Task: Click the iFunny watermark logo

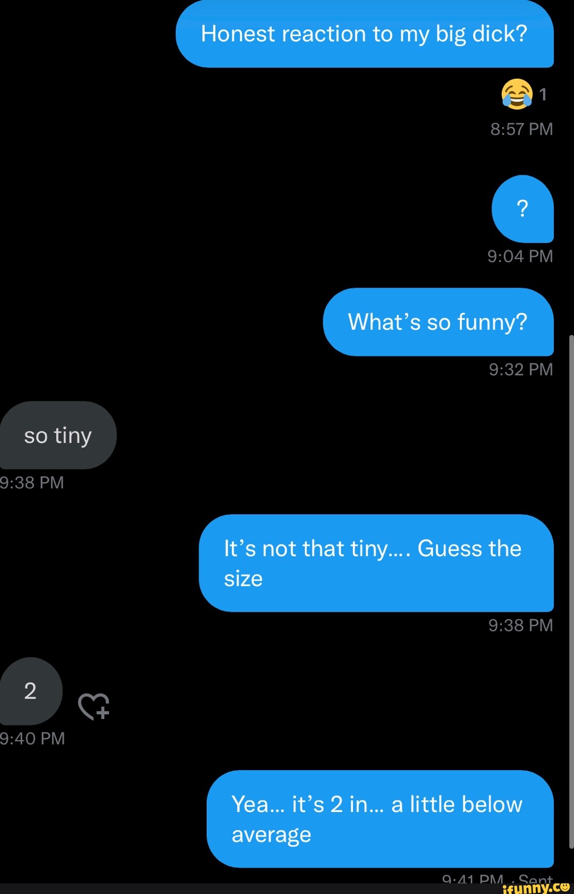Action: click(535, 887)
